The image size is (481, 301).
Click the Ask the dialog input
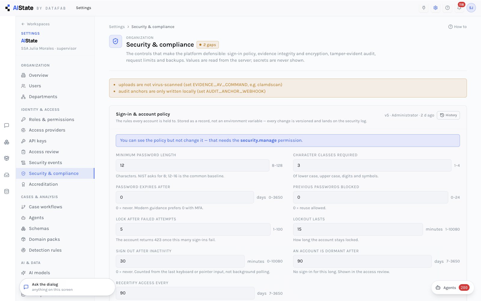point(67,287)
